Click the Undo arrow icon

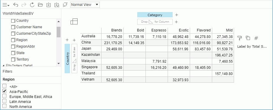click(16, 5)
